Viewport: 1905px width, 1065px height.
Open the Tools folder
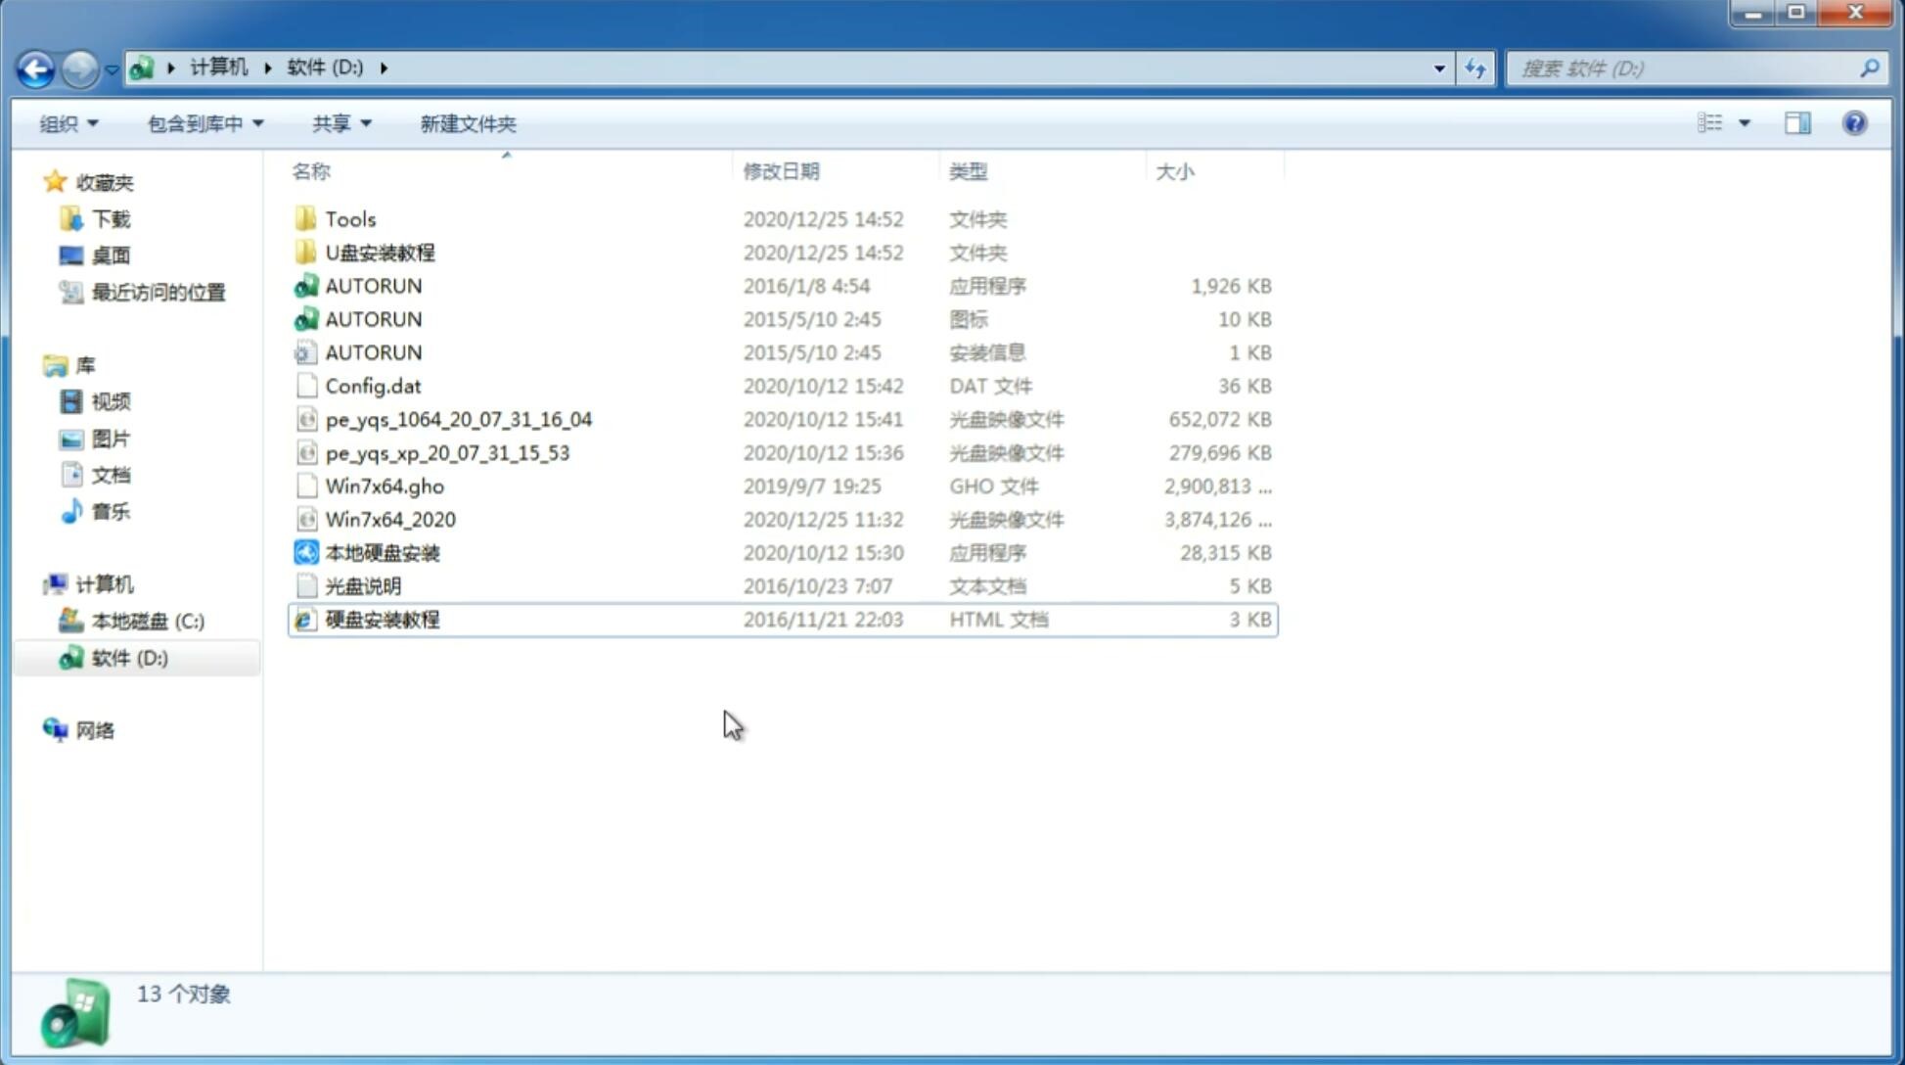[x=349, y=218]
